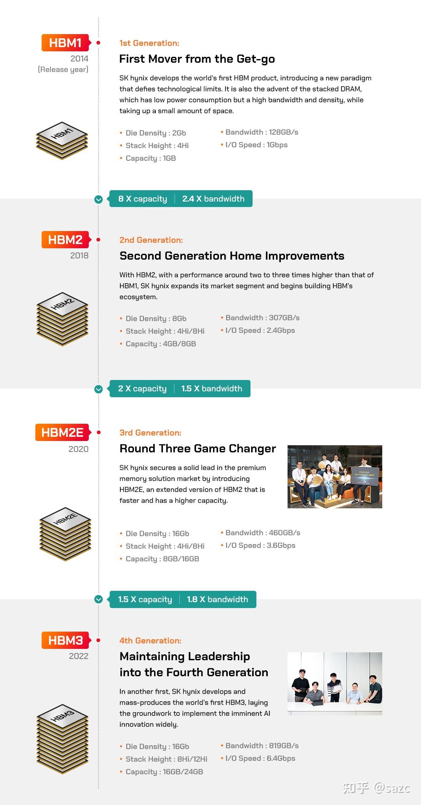This screenshot has height=805, width=421.
Task: Click the chevron circle beside 8 X capacity
Action: click(x=99, y=199)
